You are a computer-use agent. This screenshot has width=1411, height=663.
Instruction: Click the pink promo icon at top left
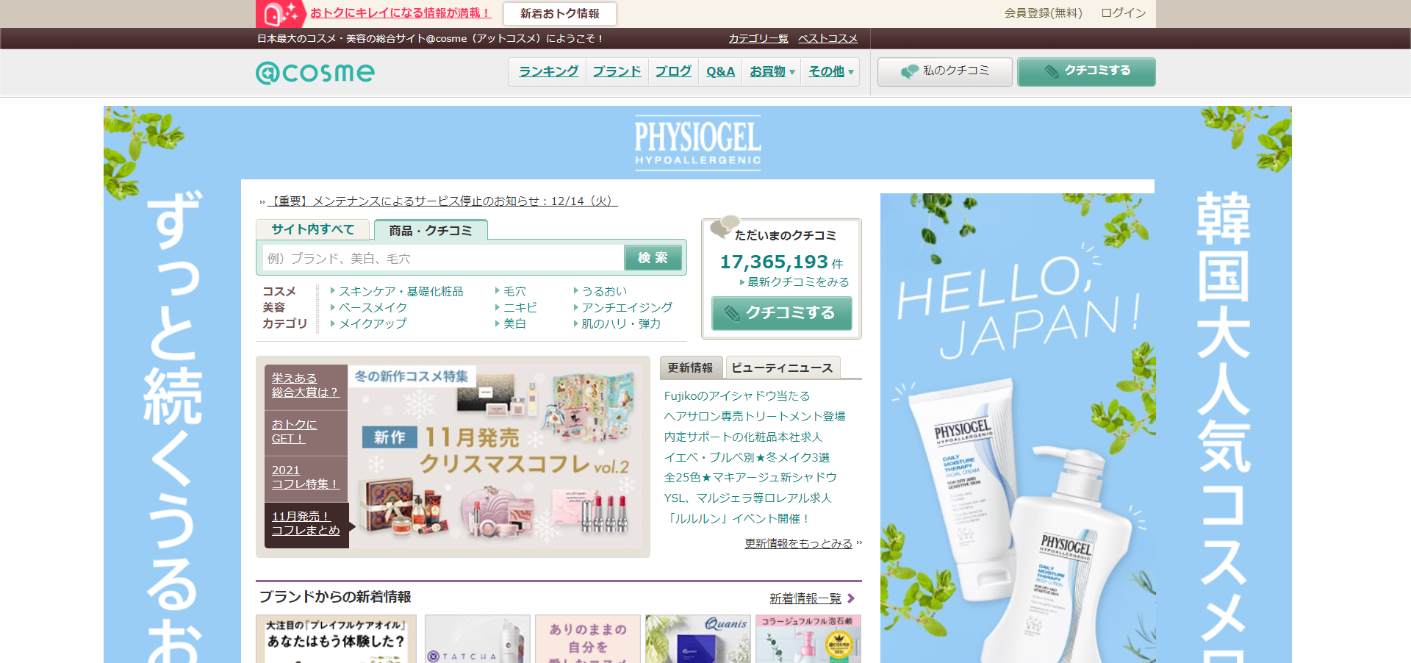[281, 13]
